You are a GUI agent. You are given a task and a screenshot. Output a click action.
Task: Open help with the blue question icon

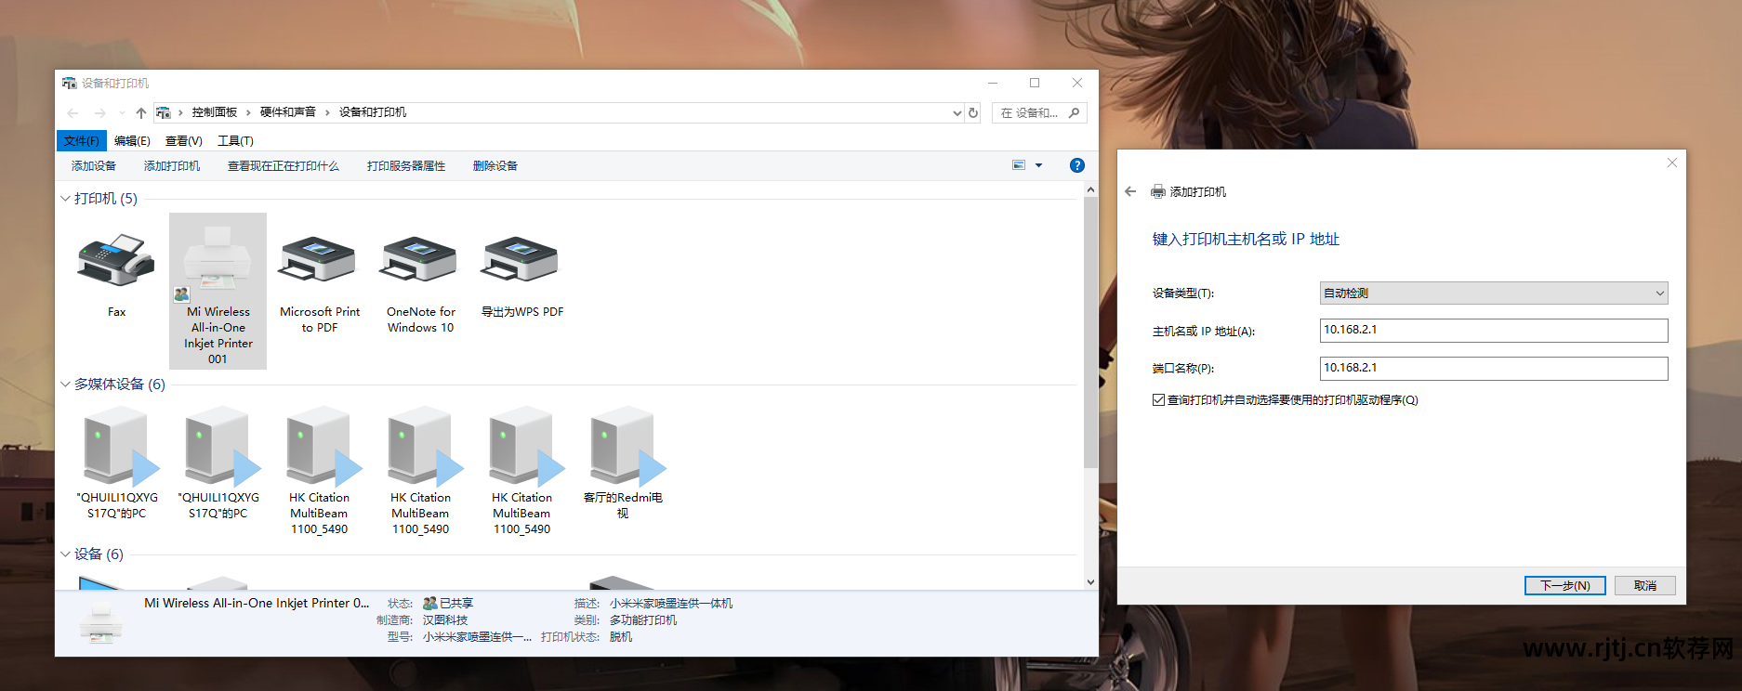tap(1077, 165)
